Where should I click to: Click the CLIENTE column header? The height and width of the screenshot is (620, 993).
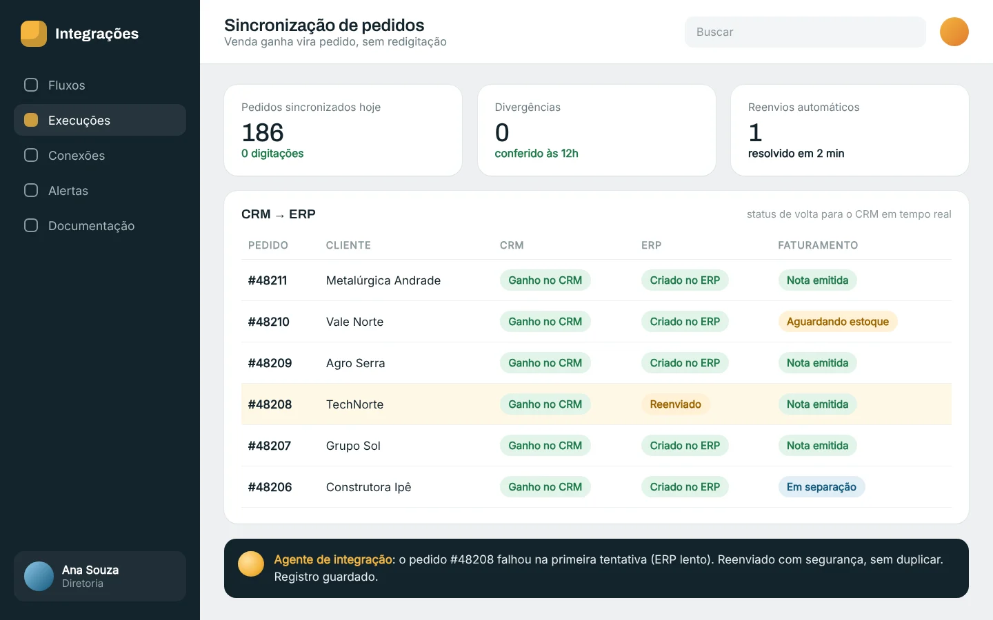pos(348,245)
